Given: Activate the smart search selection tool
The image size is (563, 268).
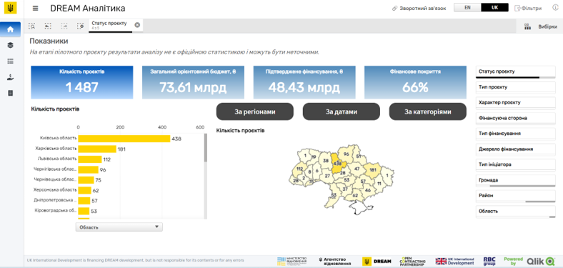Looking at the screenshot, I should (x=32, y=26).
